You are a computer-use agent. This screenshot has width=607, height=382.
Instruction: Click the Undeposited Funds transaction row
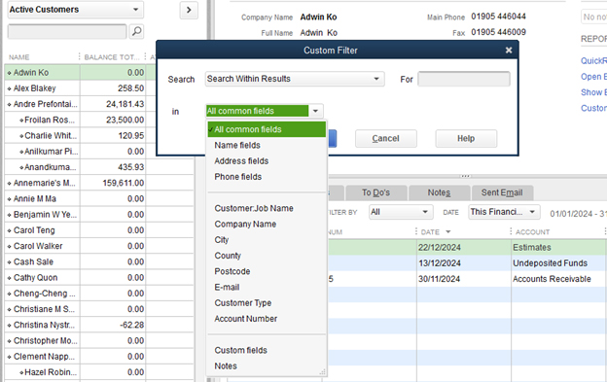(x=467, y=263)
